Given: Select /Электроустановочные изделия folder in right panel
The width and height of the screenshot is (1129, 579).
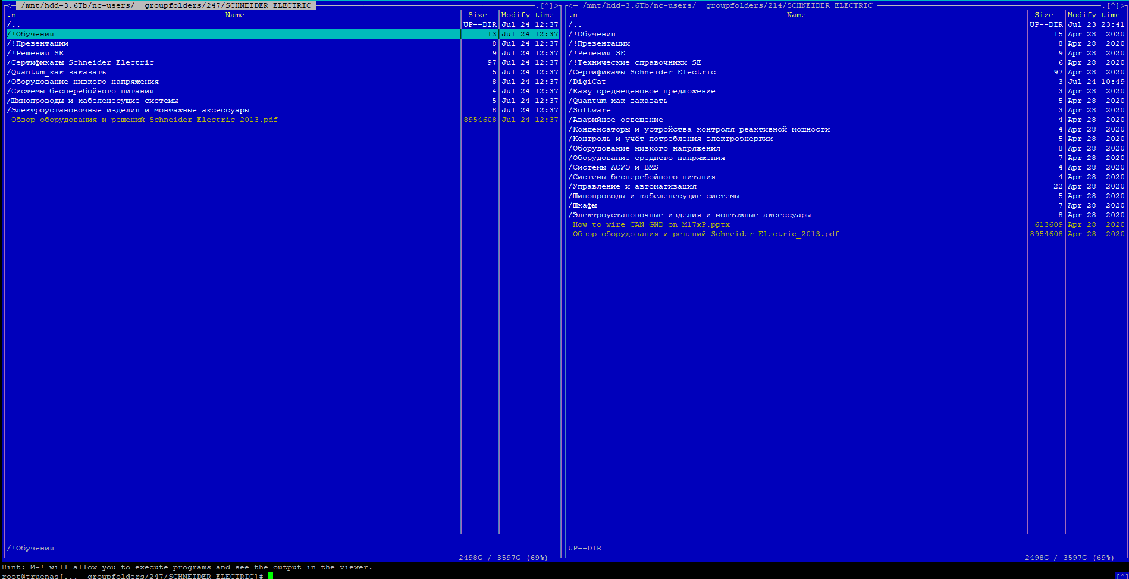Looking at the screenshot, I should click(846, 215).
